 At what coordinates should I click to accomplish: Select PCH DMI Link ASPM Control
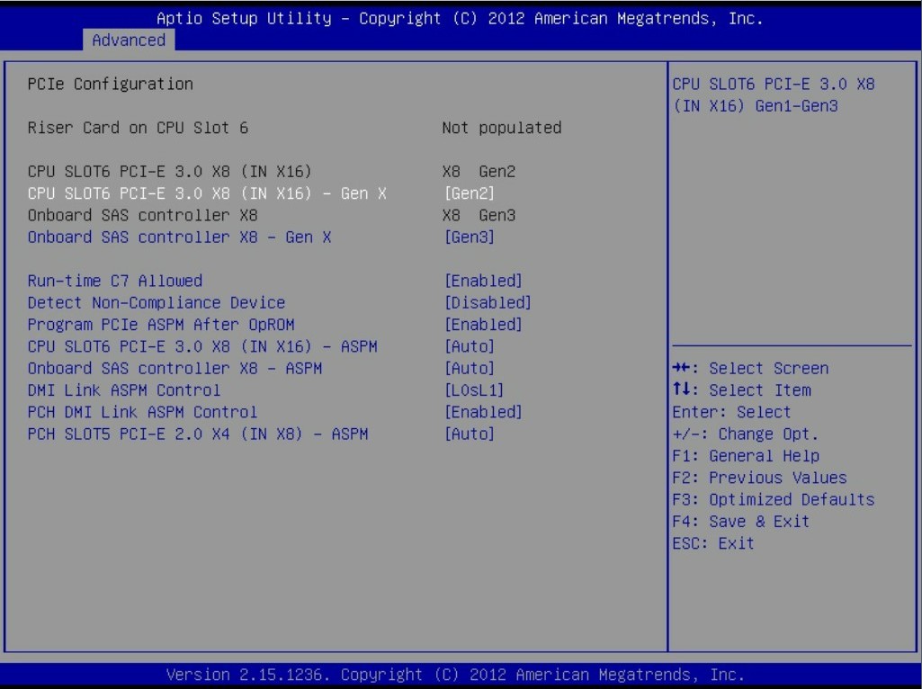point(142,412)
